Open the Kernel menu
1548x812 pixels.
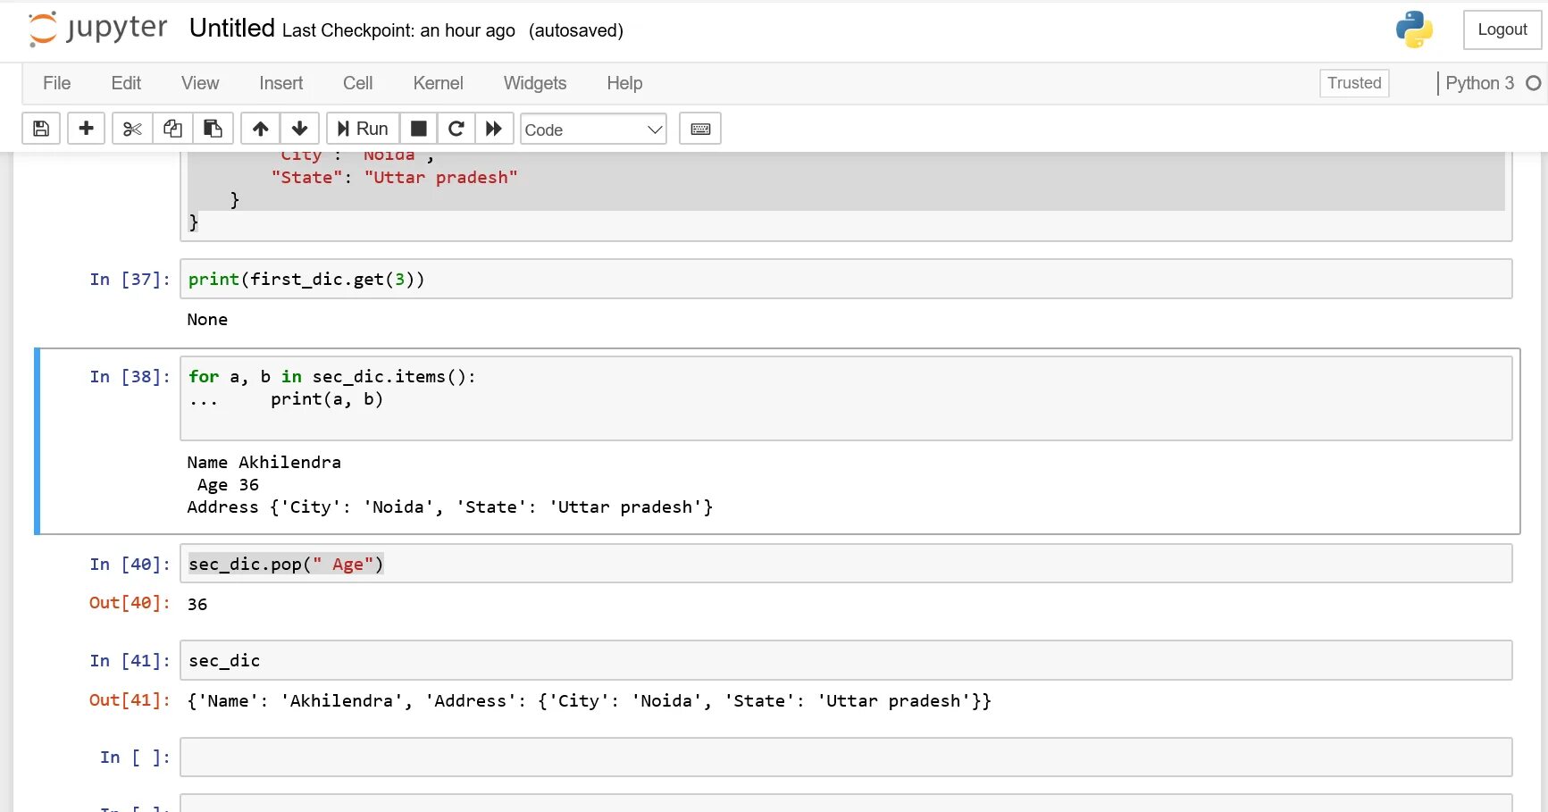click(438, 83)
